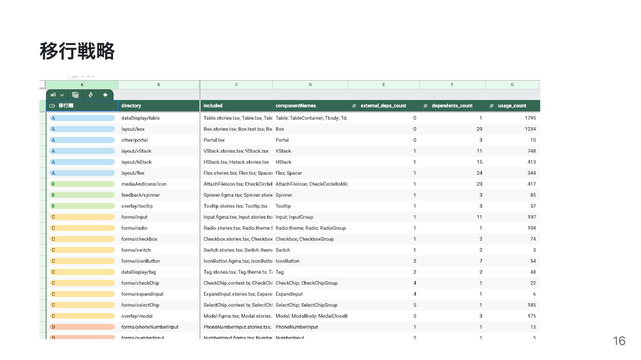
Task: Select column B header
Action: tap(159, 85)
